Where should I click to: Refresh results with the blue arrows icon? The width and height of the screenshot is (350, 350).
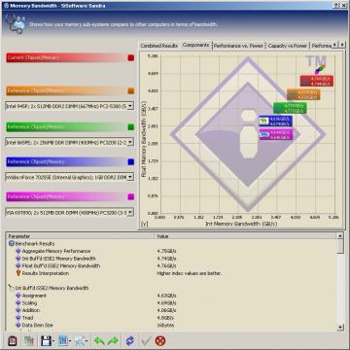pos(129,340)
